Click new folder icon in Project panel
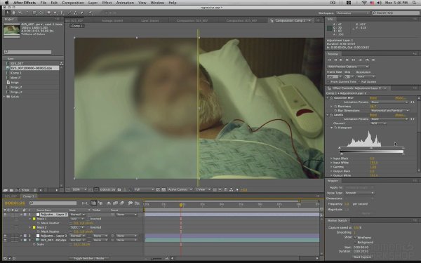The width and height of the screenshot is (421, 263). pos(11,190)
